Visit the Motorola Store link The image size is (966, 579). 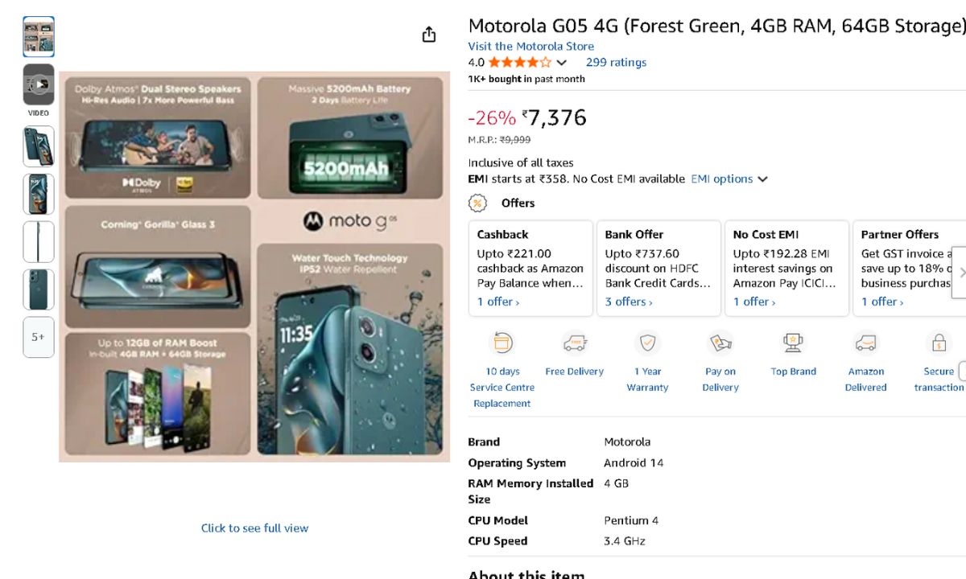[531, 47]
